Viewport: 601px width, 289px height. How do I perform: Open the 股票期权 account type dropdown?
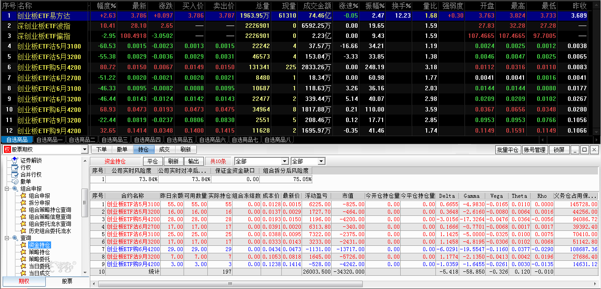[x=46, y=150]
